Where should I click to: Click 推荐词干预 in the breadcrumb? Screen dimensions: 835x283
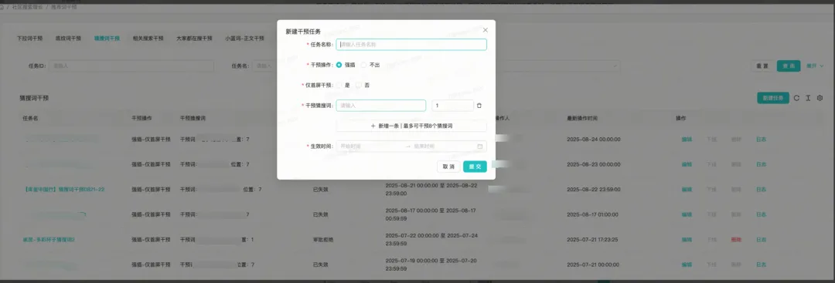coord(63,7)
